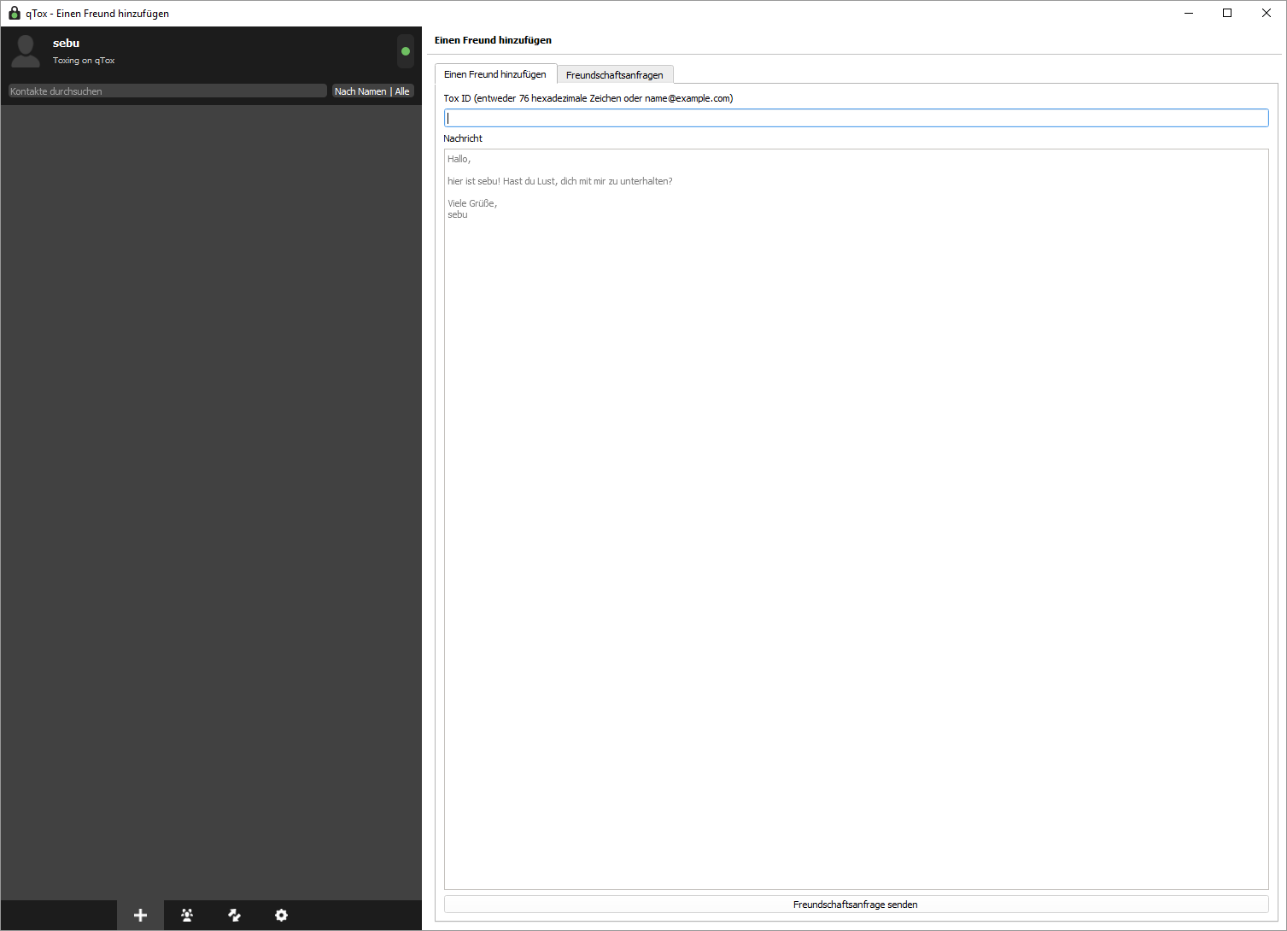Click the username "sebu" to edit it
This screenshot has width=1287, height=931.
click(x=67, y=43)
